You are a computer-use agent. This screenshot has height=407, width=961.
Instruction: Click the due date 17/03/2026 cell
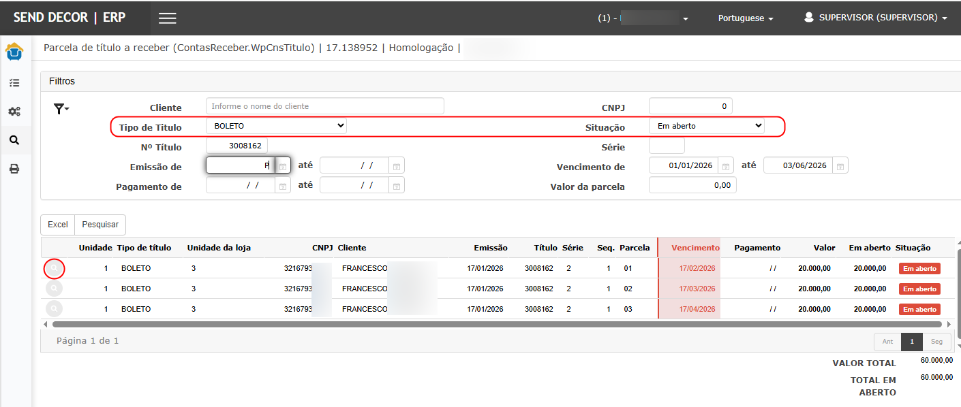pyautogui.click(x=697, y=289)
